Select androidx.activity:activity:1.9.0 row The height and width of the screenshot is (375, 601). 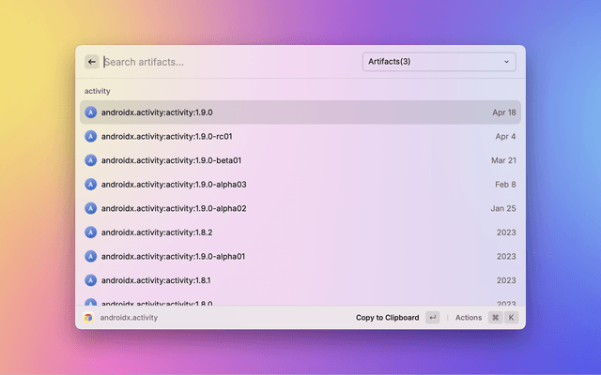300,112
